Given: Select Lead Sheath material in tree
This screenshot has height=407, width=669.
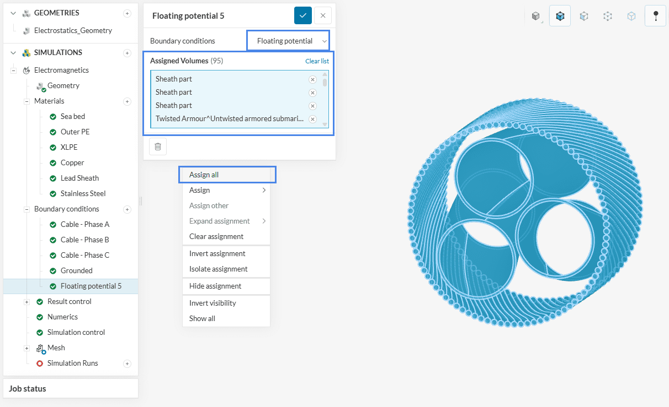Looking at the screenshot, I should pyautogui.click(x=79, y=178).
